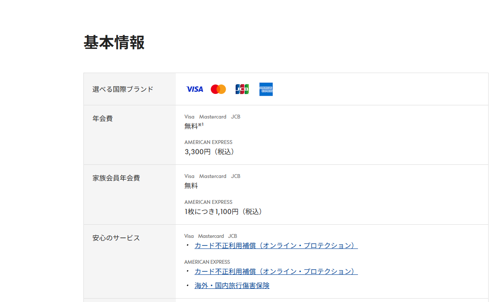
Task: Select the JCB brand logo
Action: tap(242, 89)
